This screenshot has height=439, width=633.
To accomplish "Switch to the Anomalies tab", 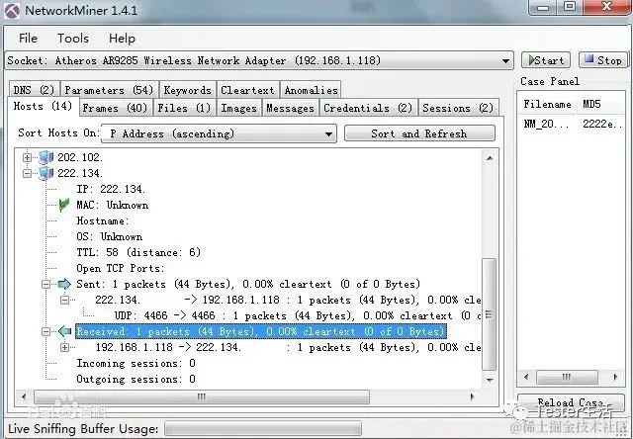I will 311,90.
